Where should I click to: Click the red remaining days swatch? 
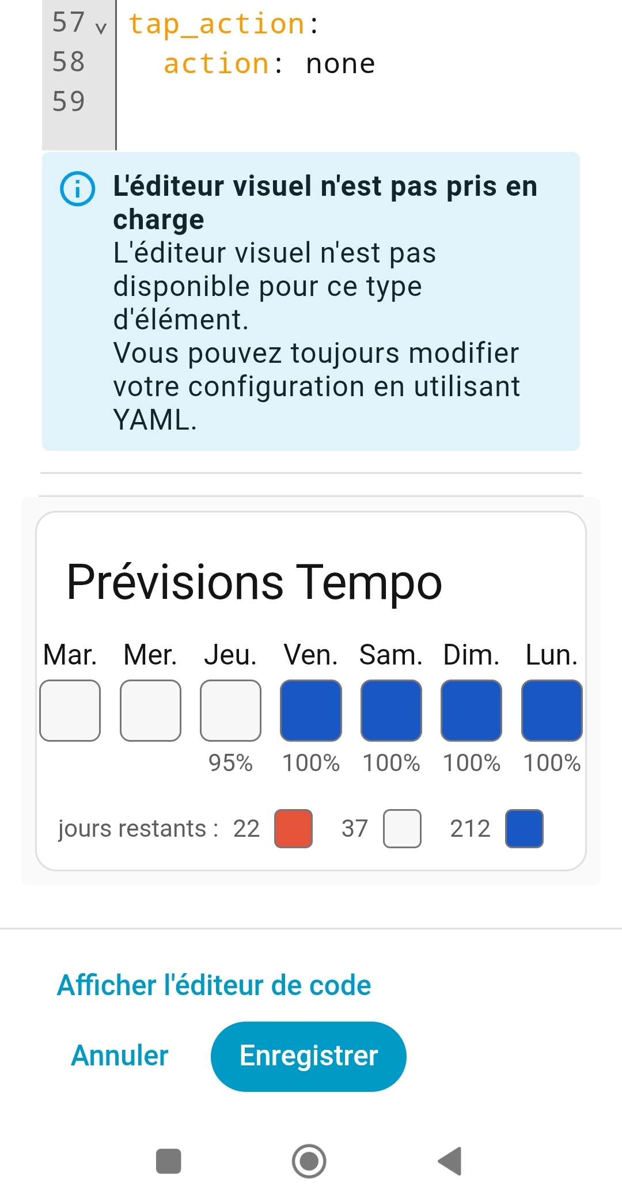293,829
